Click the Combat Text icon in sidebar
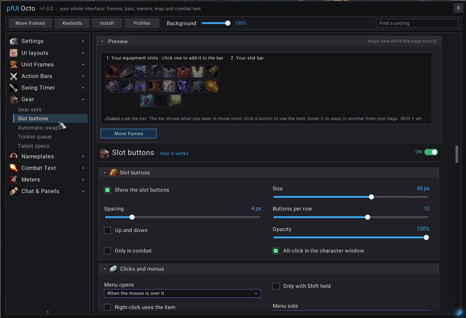466x318 pixels. (x=14, y=168)
